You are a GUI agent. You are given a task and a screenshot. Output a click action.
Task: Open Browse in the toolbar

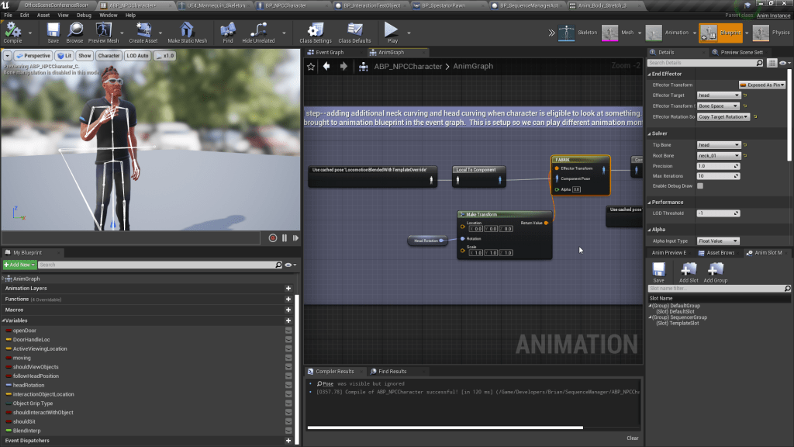(74, 31)
